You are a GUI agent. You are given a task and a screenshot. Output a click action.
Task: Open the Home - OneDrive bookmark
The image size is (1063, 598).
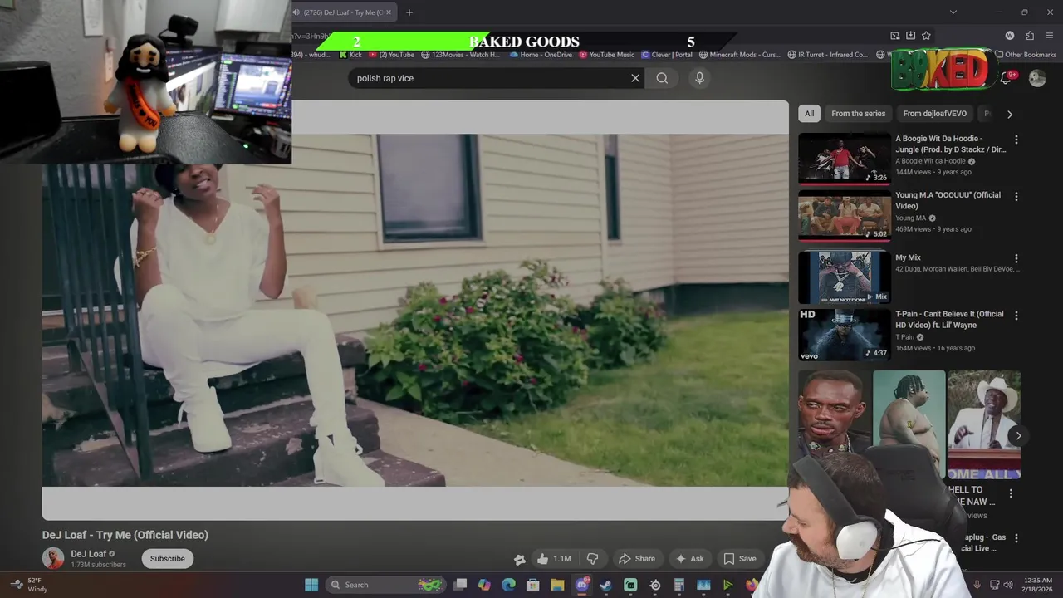(x=541, y=55)
